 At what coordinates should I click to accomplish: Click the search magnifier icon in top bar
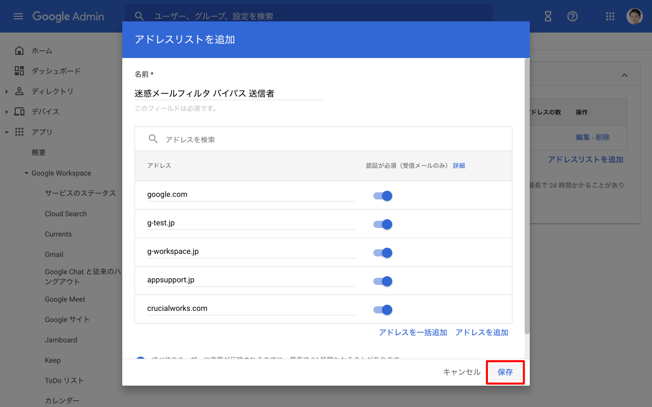click(140, 16)
